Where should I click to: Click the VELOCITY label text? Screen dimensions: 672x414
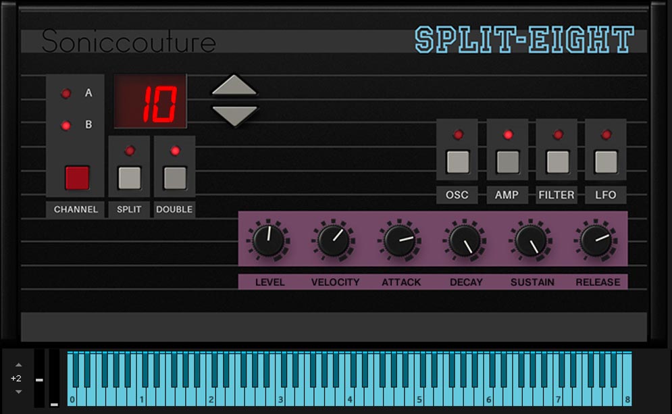[335, 282]
